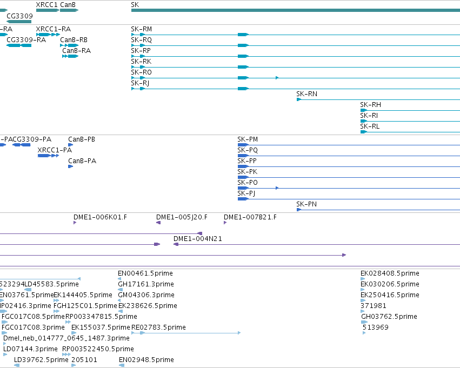Select transcript SK-RP

coord(296,56)
